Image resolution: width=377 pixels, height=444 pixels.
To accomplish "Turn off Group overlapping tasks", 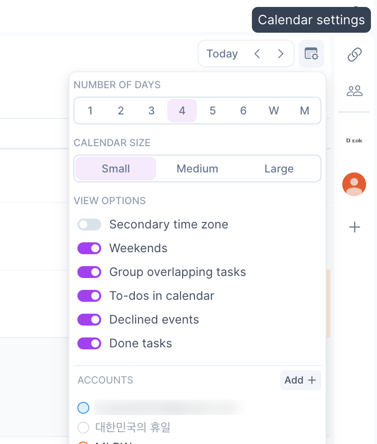I will point(89,272).
